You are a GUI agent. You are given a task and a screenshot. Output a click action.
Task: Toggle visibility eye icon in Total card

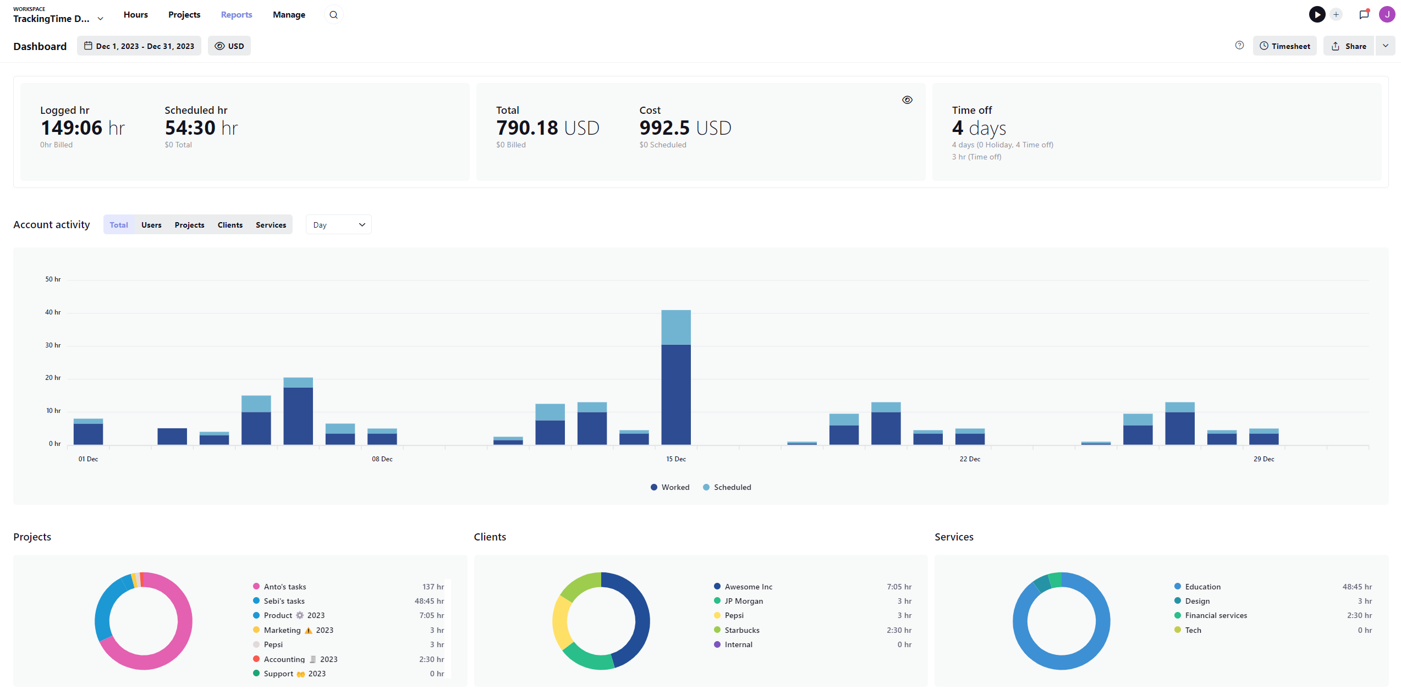point(907,100)
